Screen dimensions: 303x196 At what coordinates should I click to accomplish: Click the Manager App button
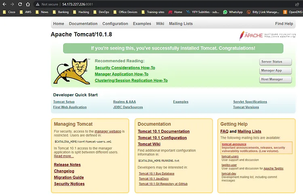[x=276, y=71]
